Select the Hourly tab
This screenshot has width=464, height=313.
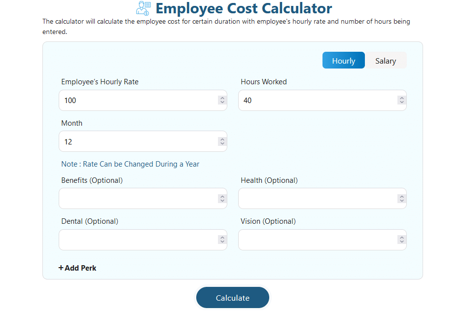(x=343, y=60)
